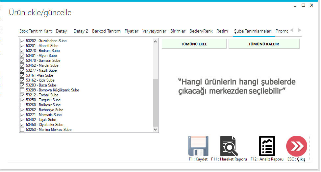Maximize the Ürün ekle/güncelle window
Viewport: 321px width, 172px height.
(303, 5)
